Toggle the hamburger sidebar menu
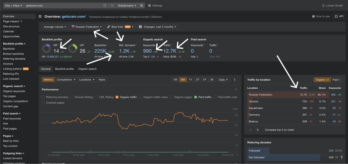 click(x=40, y=16)
